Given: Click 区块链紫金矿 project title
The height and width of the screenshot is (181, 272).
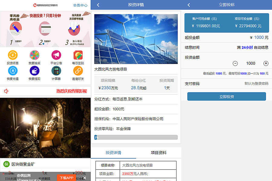Looking at the screenshot, I should click(x=23, y=164).
